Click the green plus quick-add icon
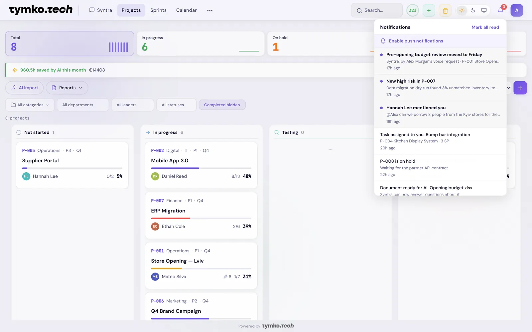The width and height of the screenshot is (532, 332). pyautogui.click(x=429, y=11)
